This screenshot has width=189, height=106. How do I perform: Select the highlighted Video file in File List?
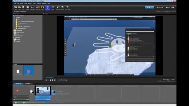[x=29, y=70]
